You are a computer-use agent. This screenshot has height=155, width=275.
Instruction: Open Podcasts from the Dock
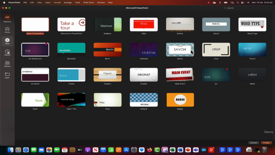[x=88, y=150]
